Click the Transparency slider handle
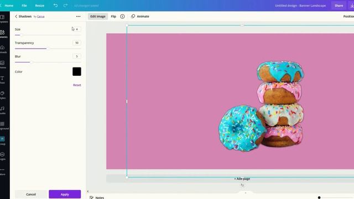 point(48,49)
